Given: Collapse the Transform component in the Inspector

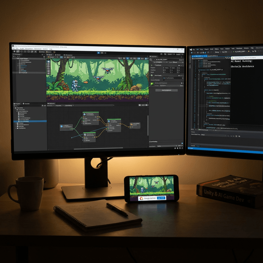Looking at the screenshot, I should pos(150,65).
